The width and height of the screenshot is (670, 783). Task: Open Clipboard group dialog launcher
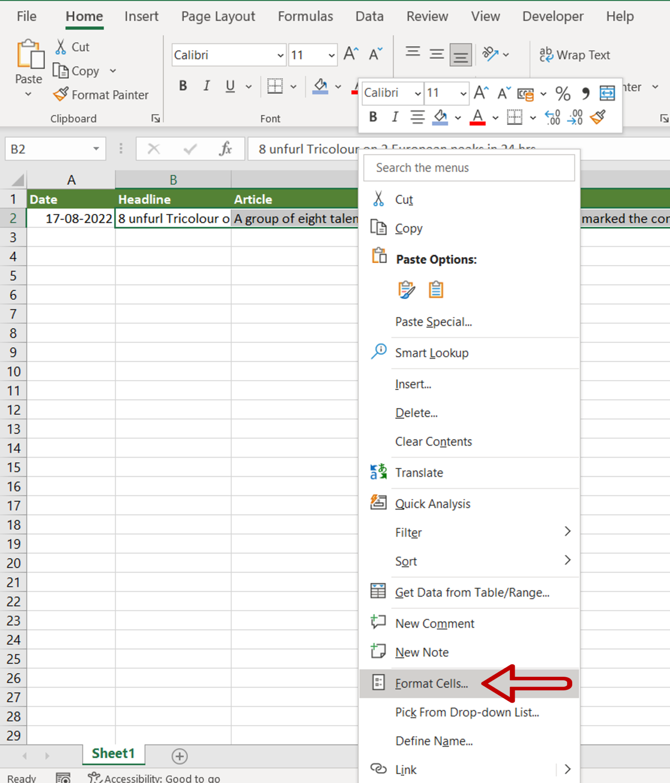tap(155, 118)
